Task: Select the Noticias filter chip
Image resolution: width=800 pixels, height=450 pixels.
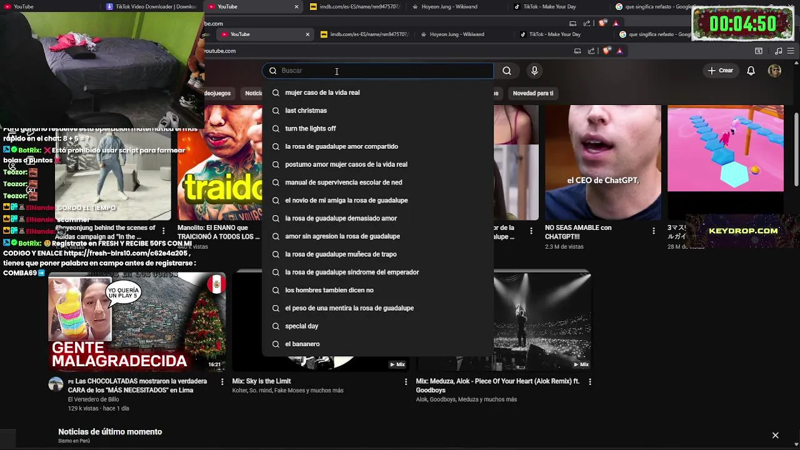Action: 252,93
